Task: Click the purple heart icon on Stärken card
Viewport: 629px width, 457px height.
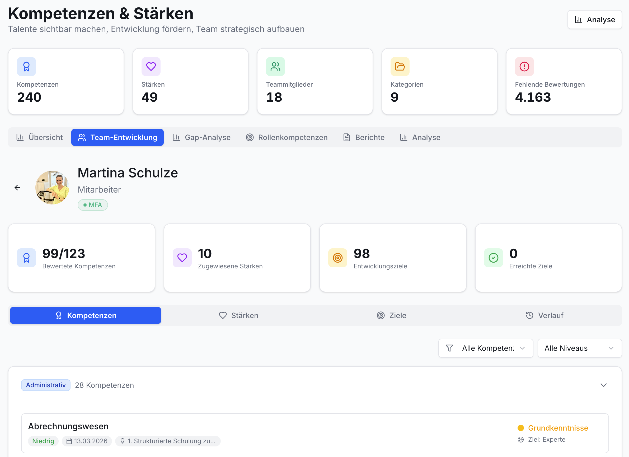Action: [x=151, y=67]
